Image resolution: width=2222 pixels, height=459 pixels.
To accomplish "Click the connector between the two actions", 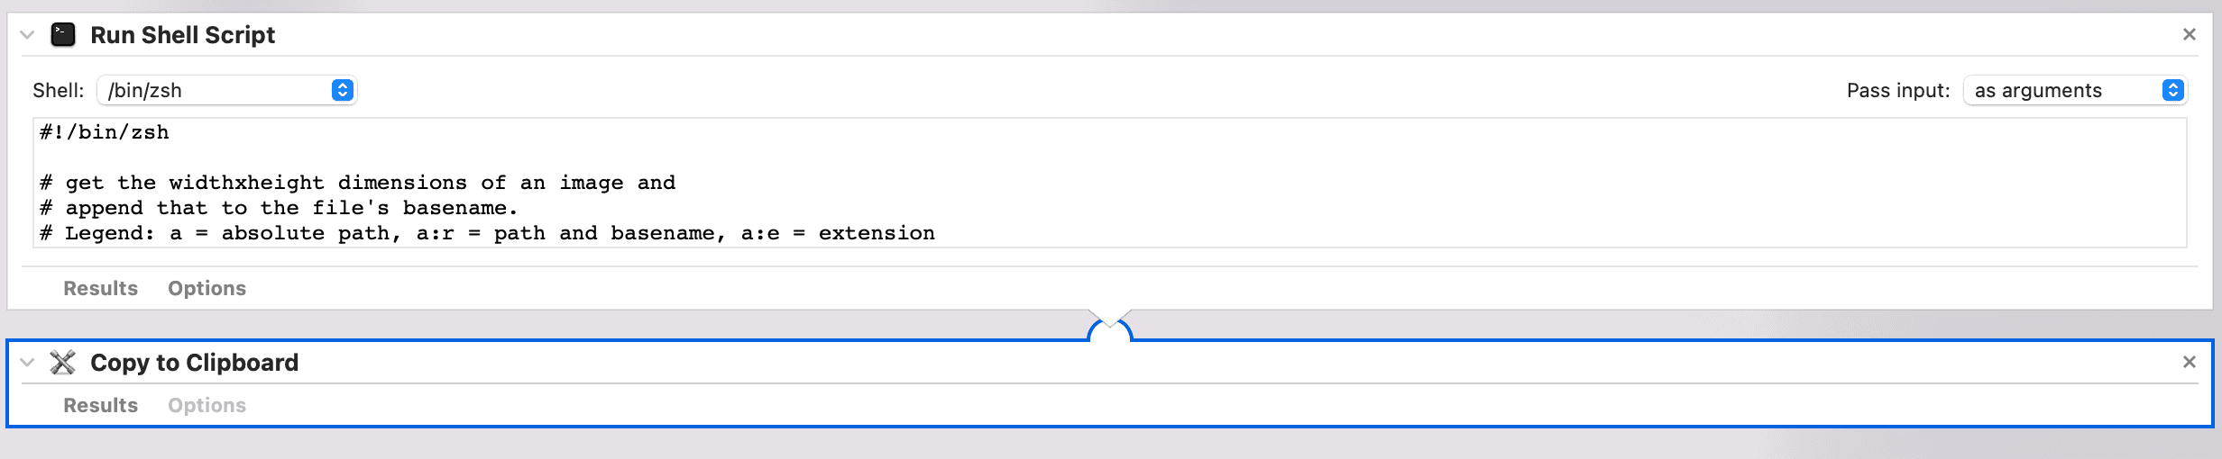I will point(1109,328).
